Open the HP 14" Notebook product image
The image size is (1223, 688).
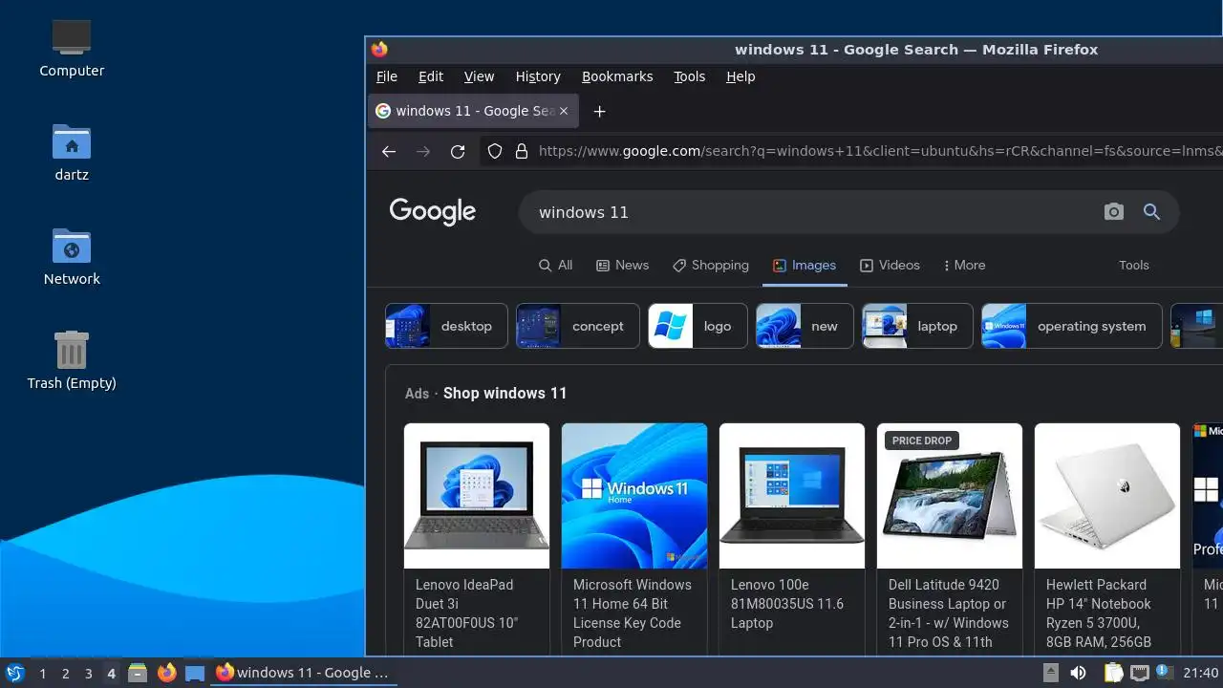coord(1107,496)
